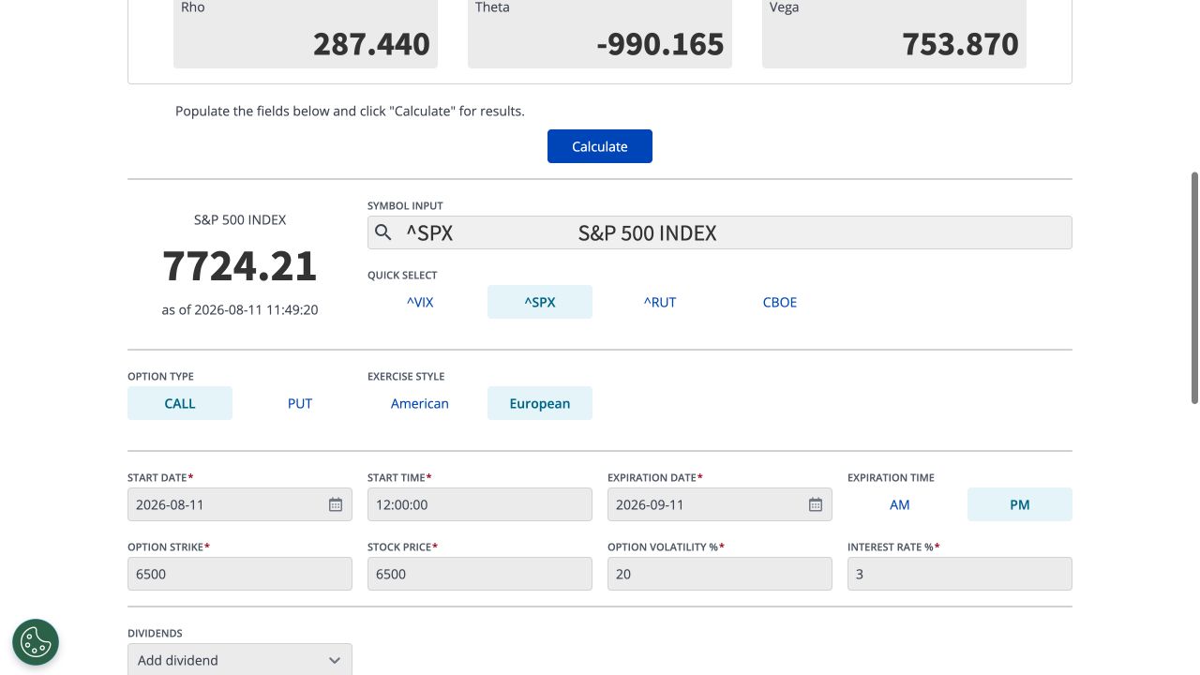Click the page vertical scrollbar thumb
This screenshot has height=675, width=1200.
pyautogui.click(x=1194, y=288)
